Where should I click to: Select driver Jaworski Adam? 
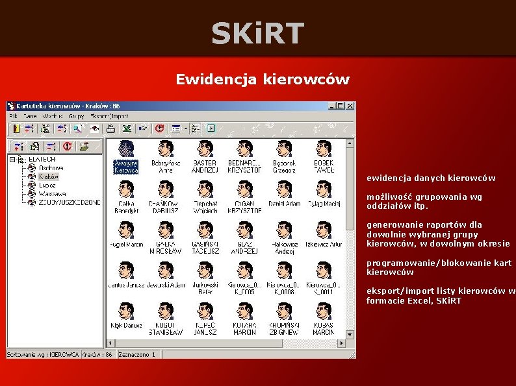click(166, 275)
